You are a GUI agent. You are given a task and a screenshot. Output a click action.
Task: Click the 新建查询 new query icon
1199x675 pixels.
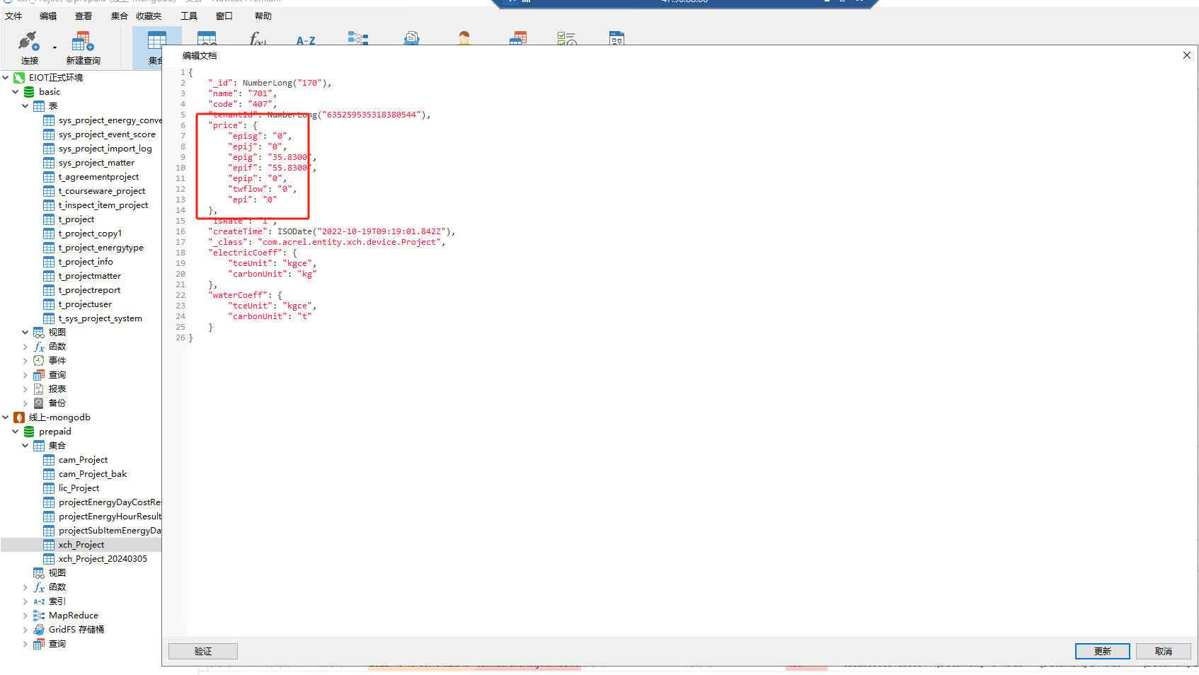[83, 42]
